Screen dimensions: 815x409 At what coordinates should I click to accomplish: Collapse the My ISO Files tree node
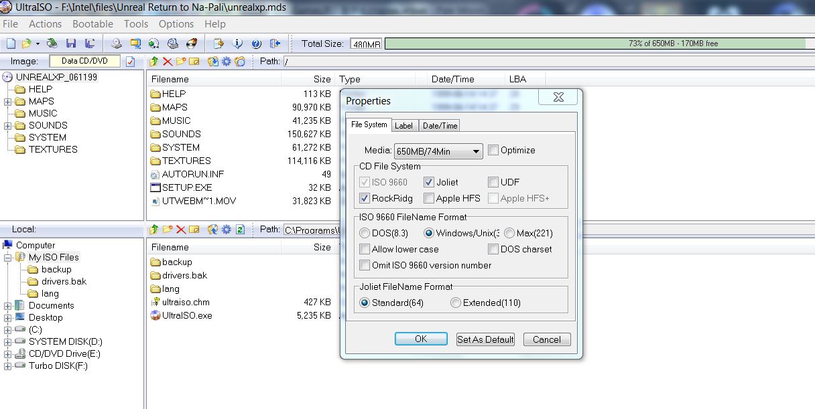[x=7, y=258]
